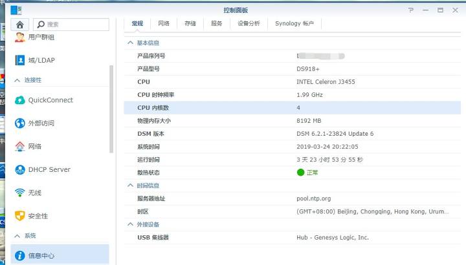Click the 搜索 search input field

71,25
